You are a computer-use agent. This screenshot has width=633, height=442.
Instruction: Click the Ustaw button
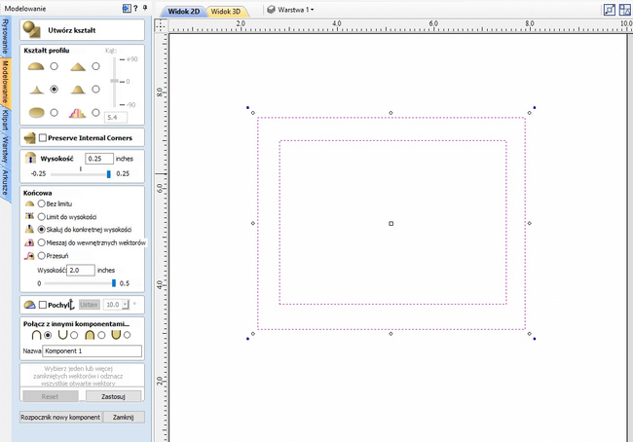click(90, 305)
